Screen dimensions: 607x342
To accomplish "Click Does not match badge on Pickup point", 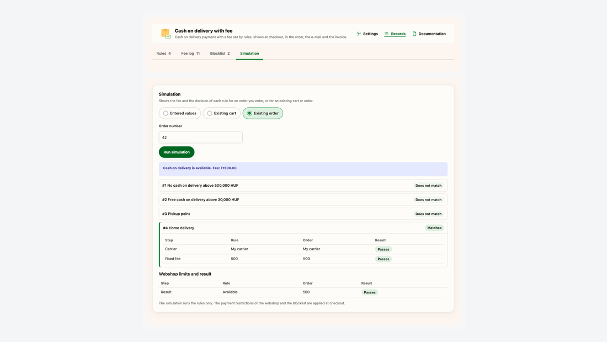I will tap(428, 214).
